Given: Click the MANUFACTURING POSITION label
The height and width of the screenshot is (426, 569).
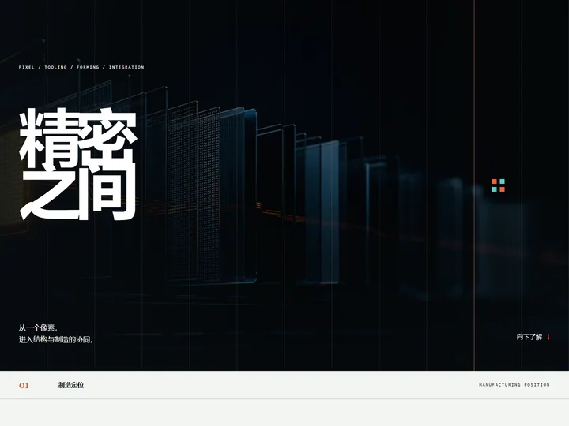Looking at the screenshot, I should pos(514,385).
